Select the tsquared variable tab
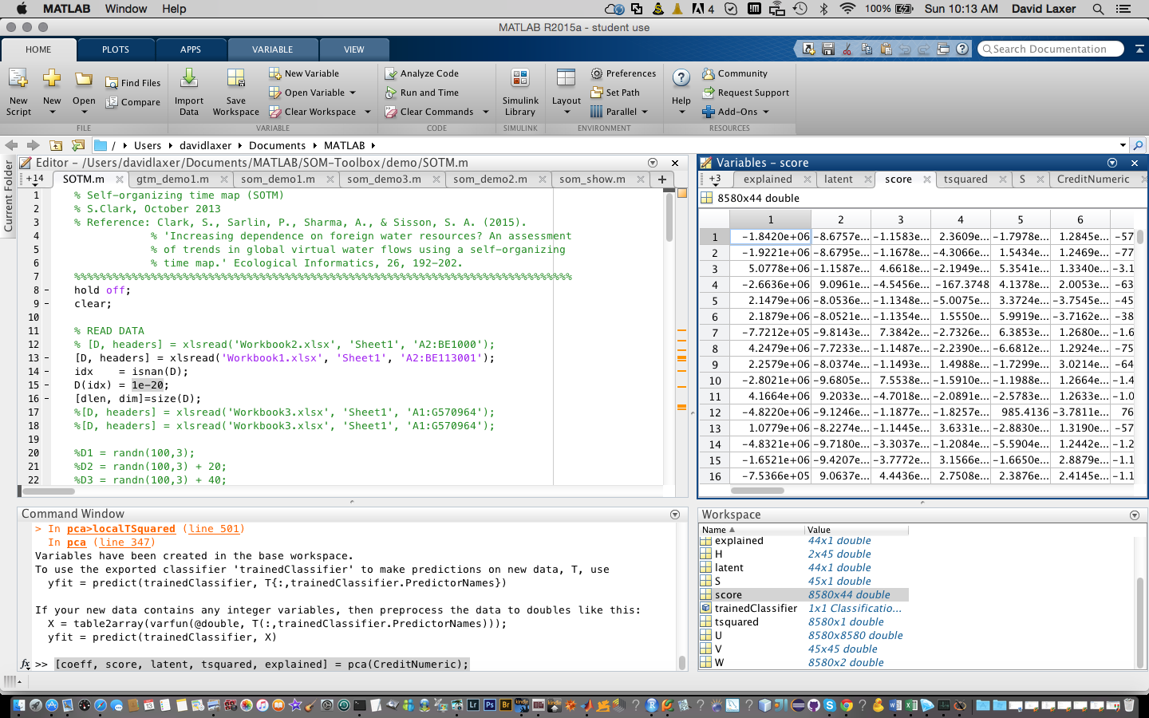1149x718 pixels. point(965,179)
